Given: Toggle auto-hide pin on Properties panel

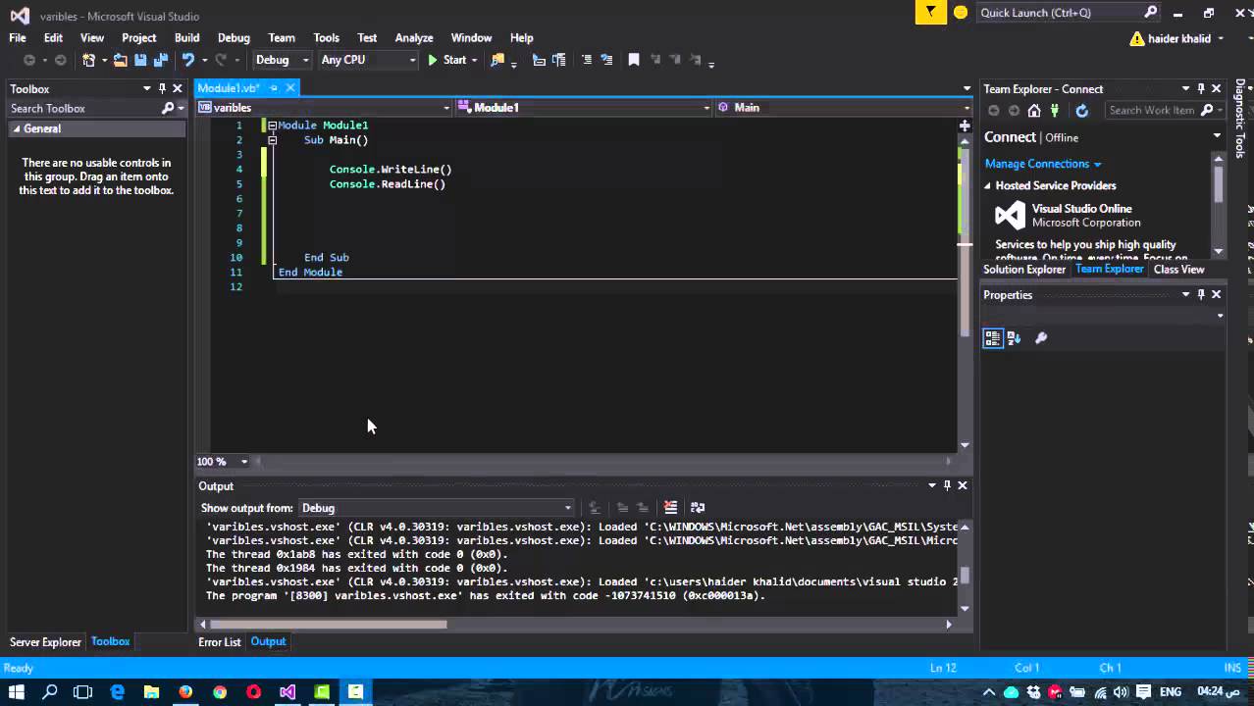Looking at the screenshot, I should (x=1200, y=294).
